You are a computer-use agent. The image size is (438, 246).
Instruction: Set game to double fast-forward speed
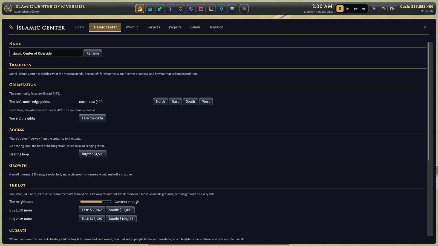356,9
